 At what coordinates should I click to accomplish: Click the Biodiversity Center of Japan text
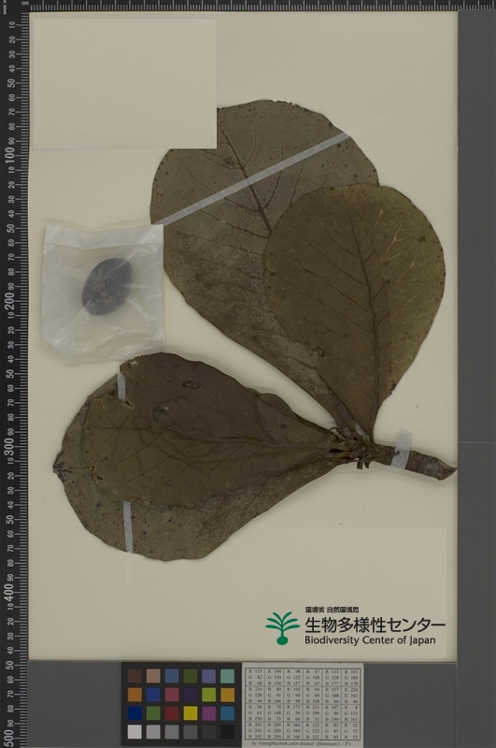(x=370, y=640)
